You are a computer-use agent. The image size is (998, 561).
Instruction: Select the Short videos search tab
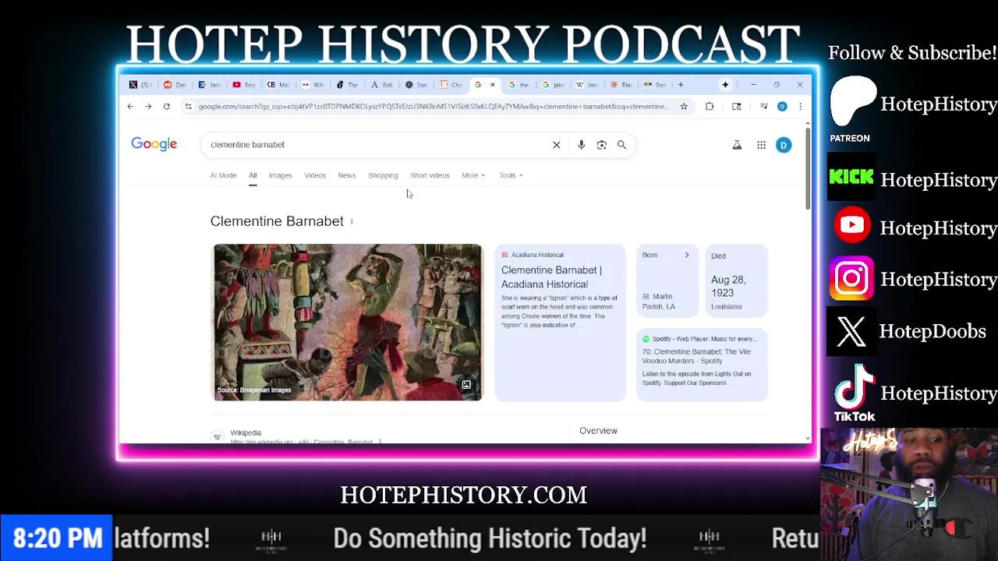(430, 175)
